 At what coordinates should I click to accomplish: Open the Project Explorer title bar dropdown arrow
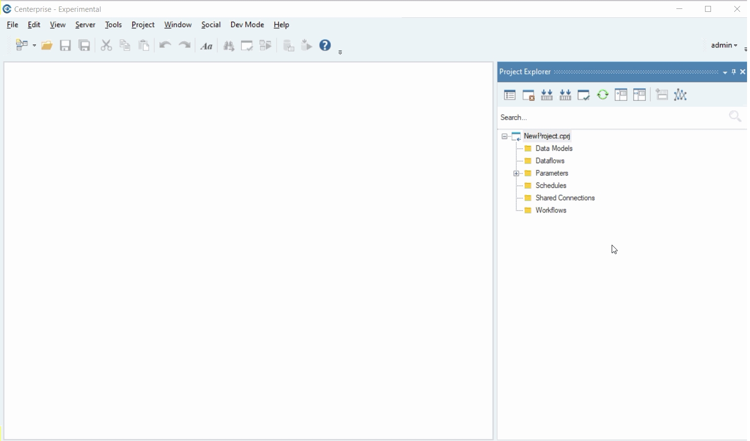(x=725, y=73)
